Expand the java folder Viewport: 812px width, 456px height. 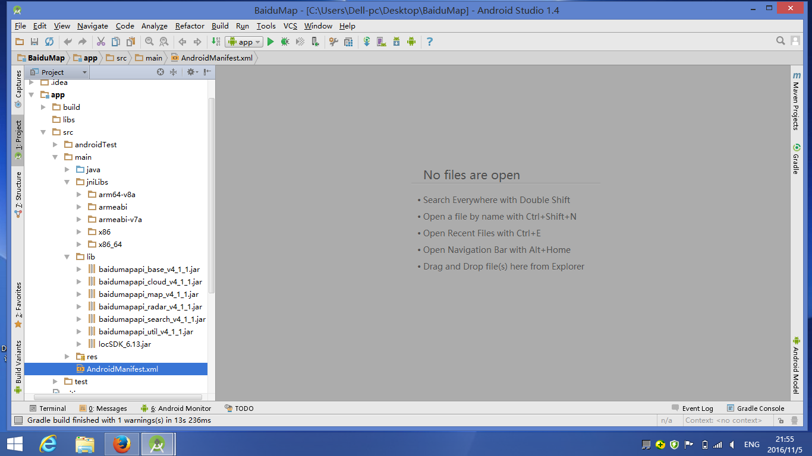(68, 170)
